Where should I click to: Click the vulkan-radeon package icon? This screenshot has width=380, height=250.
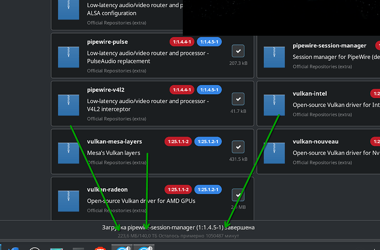69,201
